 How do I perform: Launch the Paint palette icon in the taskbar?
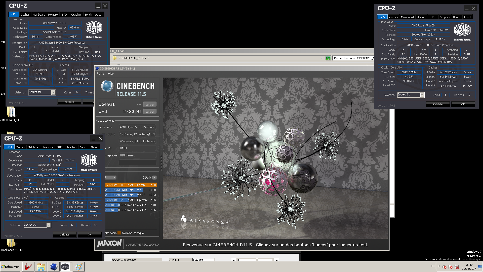click(x=78, y=266)
